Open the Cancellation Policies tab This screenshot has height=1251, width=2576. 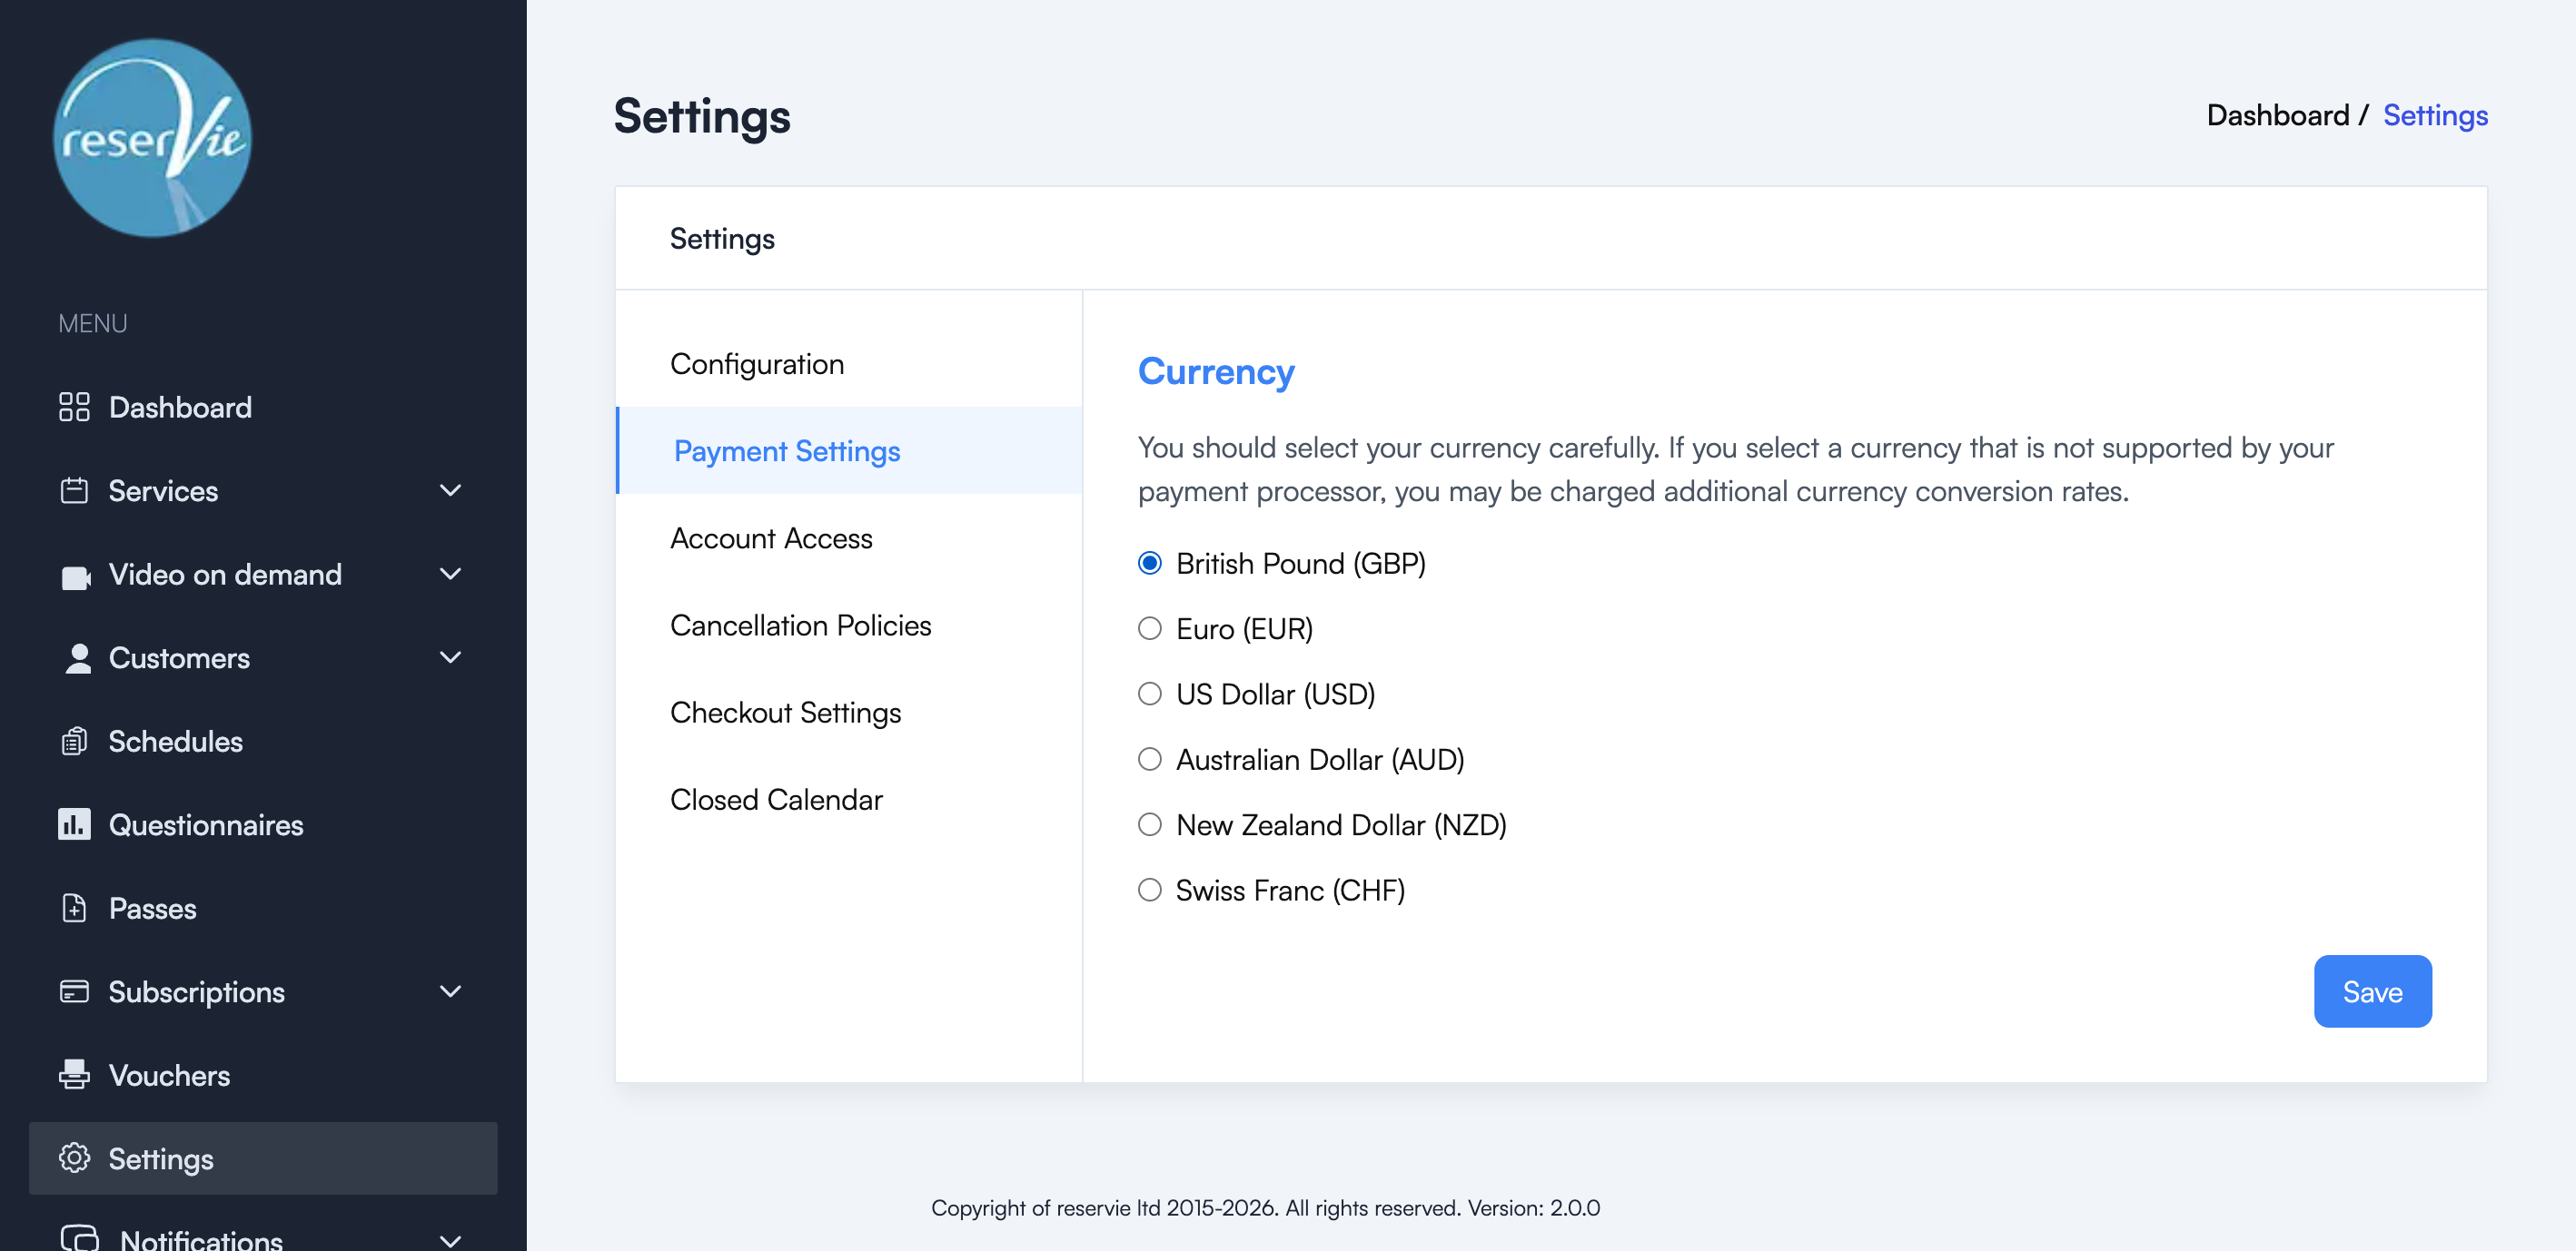800,625
